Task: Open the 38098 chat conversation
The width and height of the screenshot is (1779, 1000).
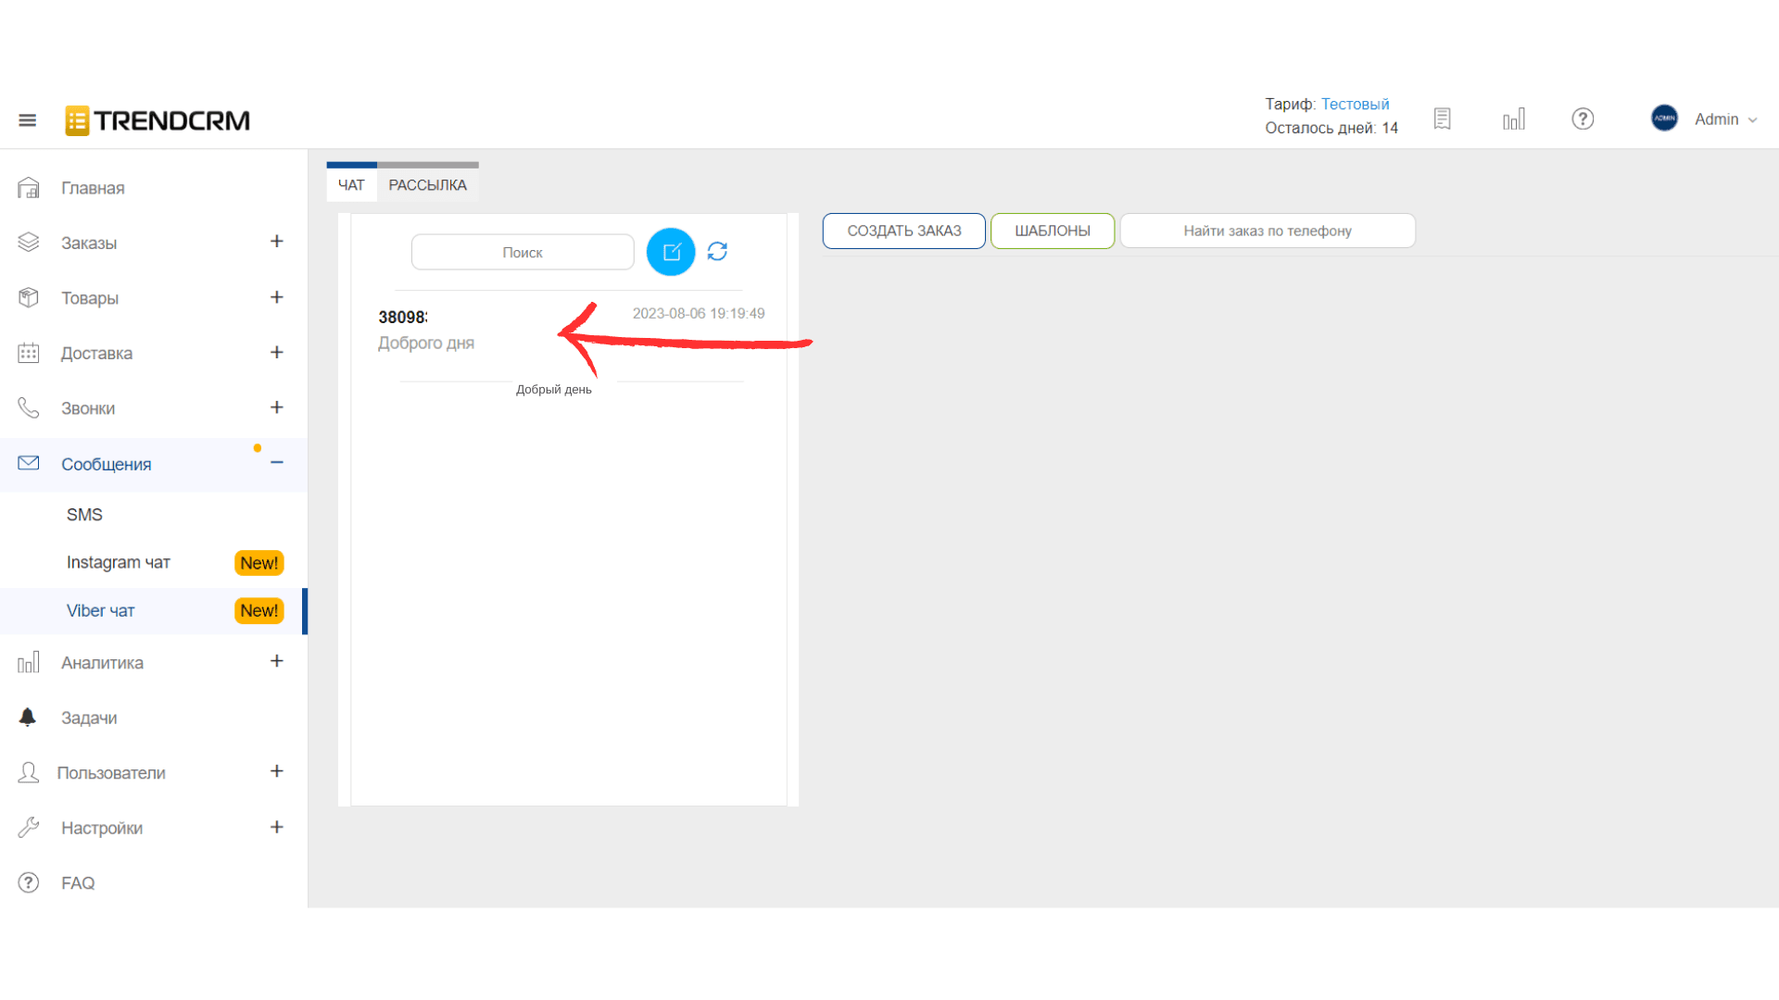Action: click(571, 330)
